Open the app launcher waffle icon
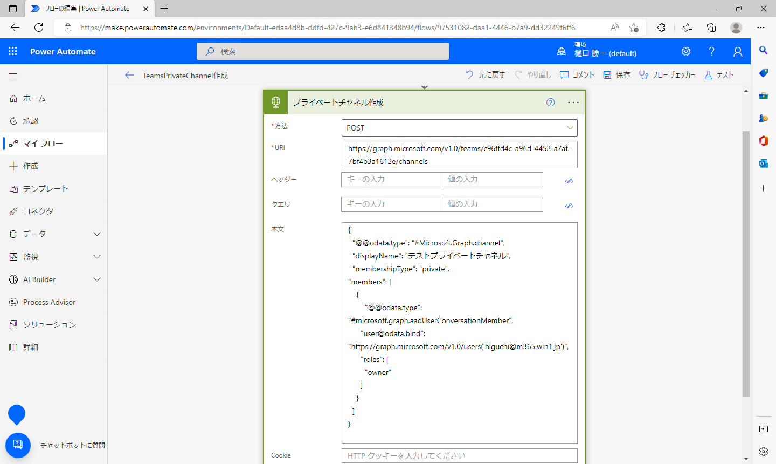Image resolution: width=776 pixels, height=464 pixels. [13, 51]
